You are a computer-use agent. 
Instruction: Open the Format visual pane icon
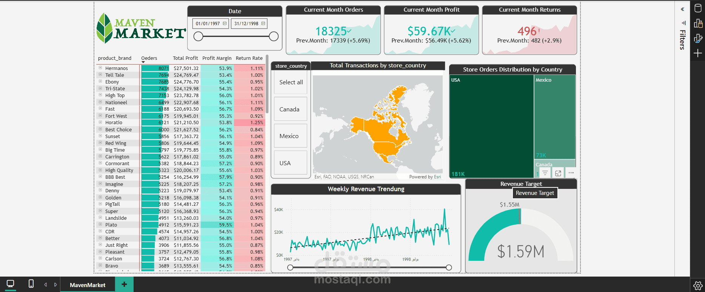(x=698, y=38)
